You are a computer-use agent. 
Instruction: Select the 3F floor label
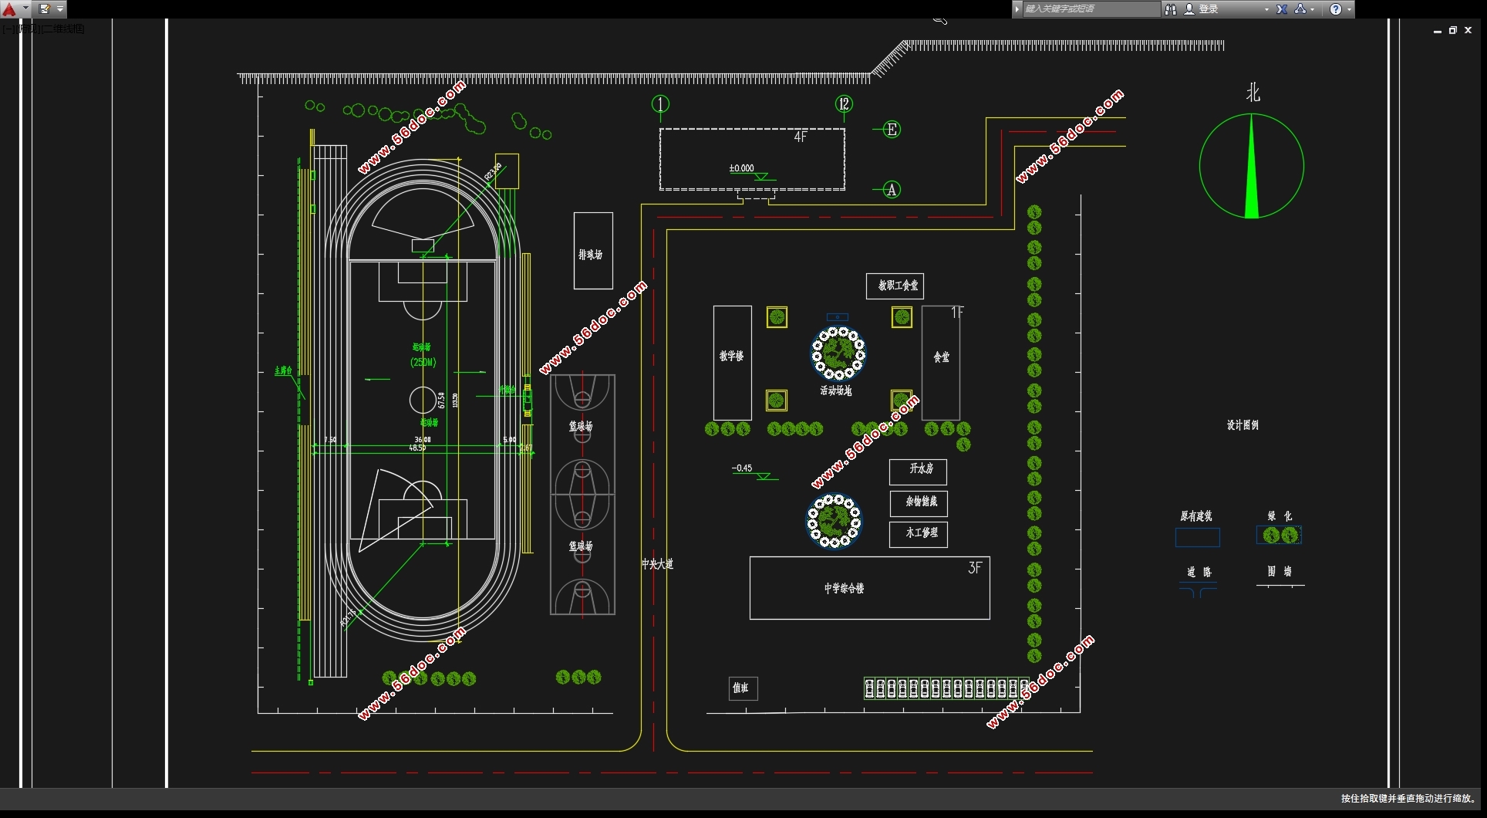pos(975,568)
